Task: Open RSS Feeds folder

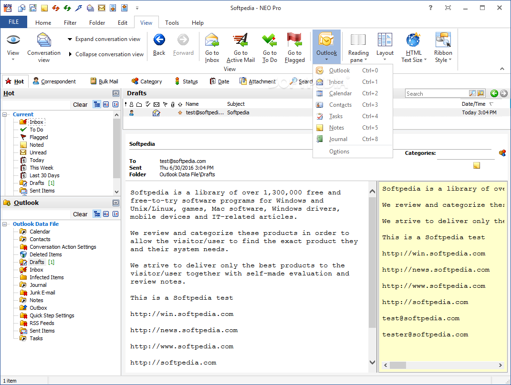Action: pos(42,323)
